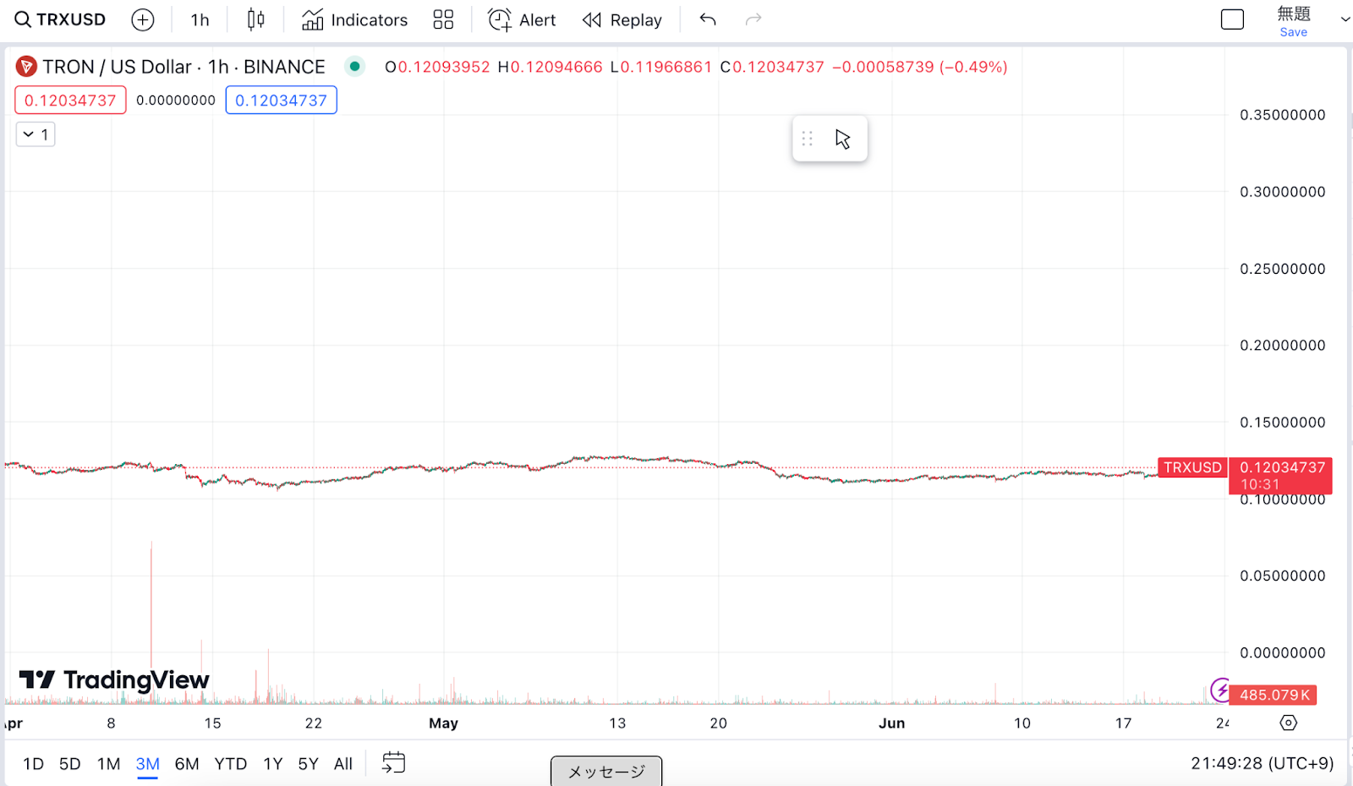Click the blue buy price 0.12034737 button

(282, 100)
